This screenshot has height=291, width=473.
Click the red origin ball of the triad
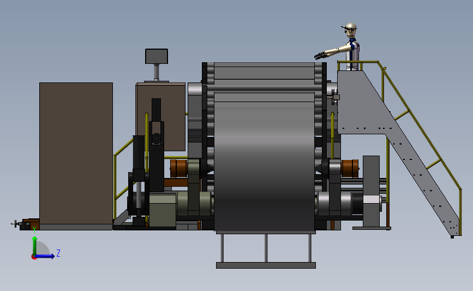[x=34, y=257]
